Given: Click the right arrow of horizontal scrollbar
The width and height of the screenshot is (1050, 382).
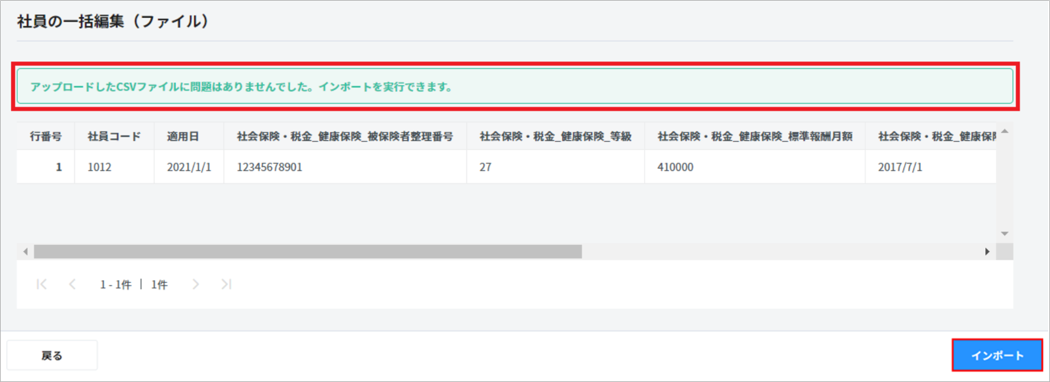Looking at the screenshot, I should point(987,251).
